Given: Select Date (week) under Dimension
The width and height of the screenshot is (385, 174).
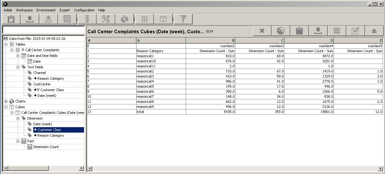Looking at the screenshot, I should [43, 124].
